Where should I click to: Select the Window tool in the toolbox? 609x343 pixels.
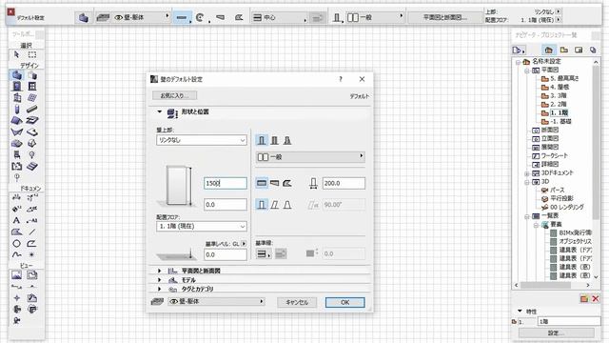click(x=32, y=87)
